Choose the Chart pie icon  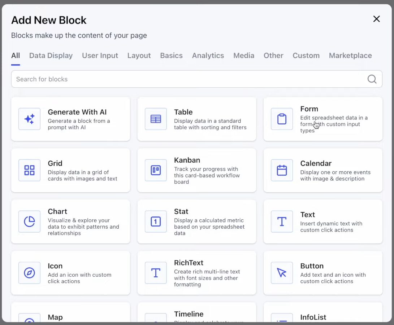[x=29, y=221]
